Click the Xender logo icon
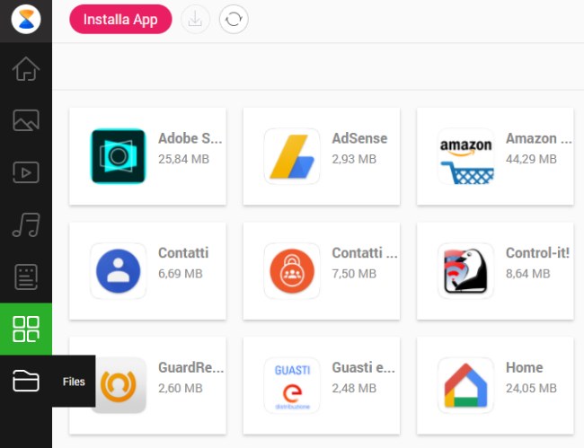 (x=26, y=20)
